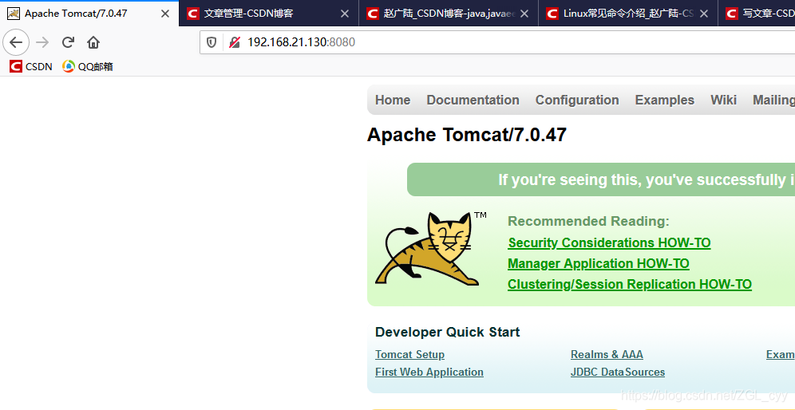
Task: Switch to the 写文章-CSDN tab
Action: [757, 14]
